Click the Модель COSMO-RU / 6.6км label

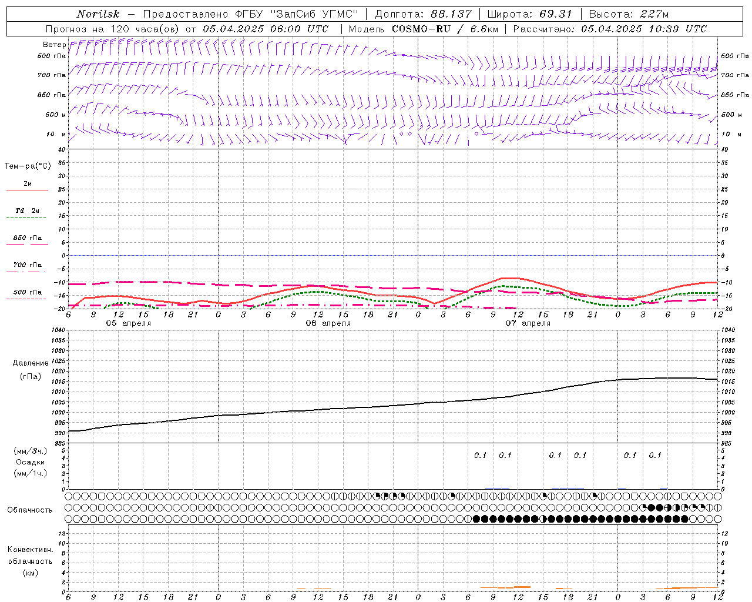tap(423, 29)
